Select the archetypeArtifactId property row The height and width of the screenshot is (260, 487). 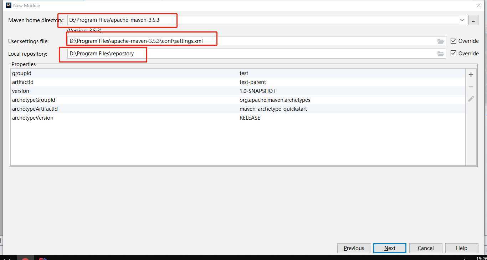tap(238, 109)
